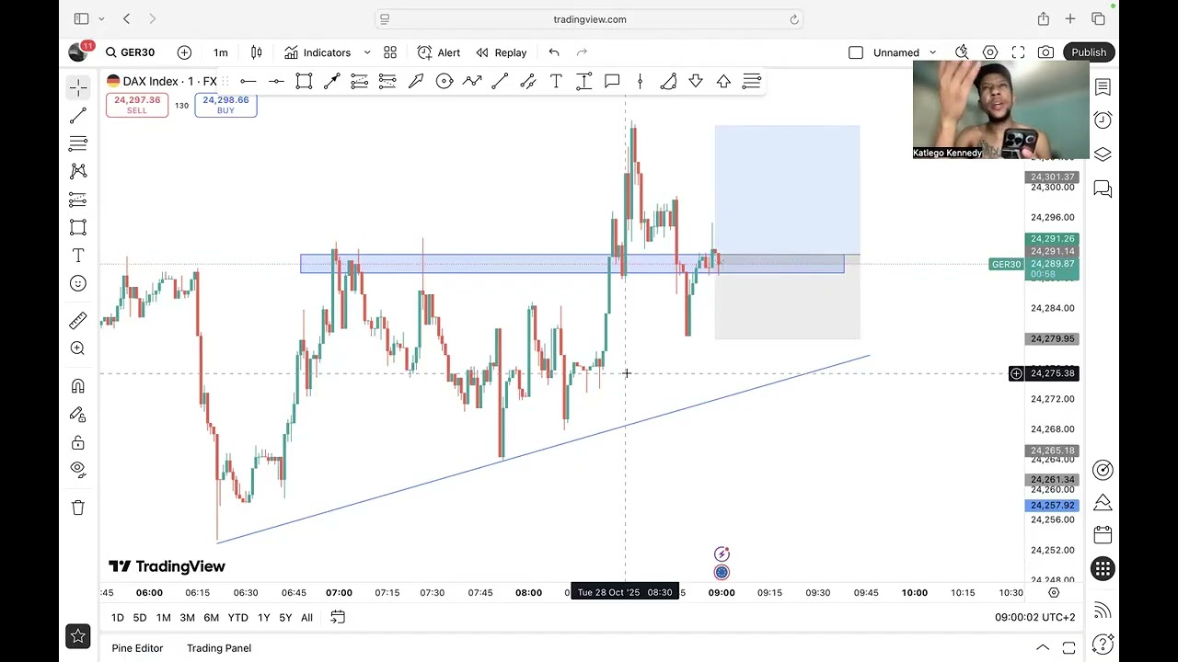Select the 1D time range
The image size is (1178, 662).
click(x=118, y=618)
